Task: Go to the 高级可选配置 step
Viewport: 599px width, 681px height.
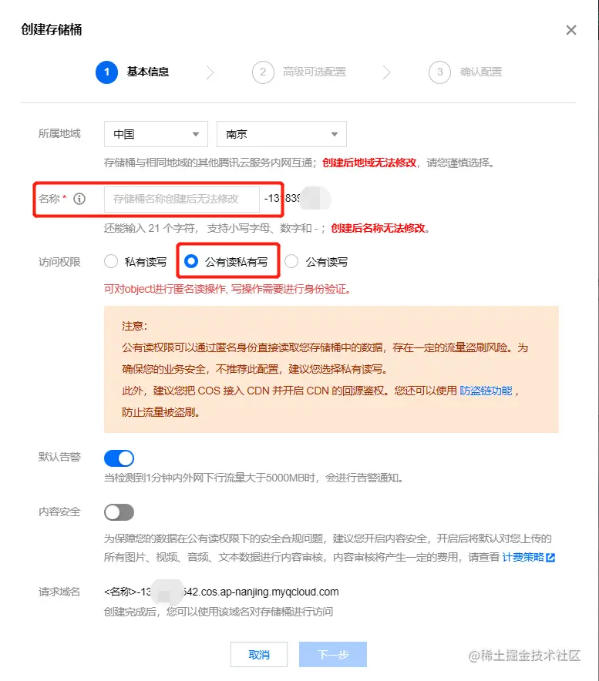Action: tap(315, 72)
